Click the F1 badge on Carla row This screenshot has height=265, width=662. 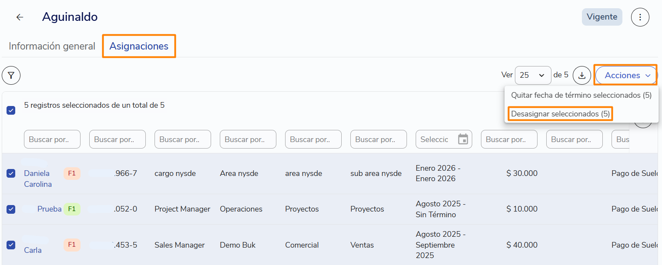72,245
